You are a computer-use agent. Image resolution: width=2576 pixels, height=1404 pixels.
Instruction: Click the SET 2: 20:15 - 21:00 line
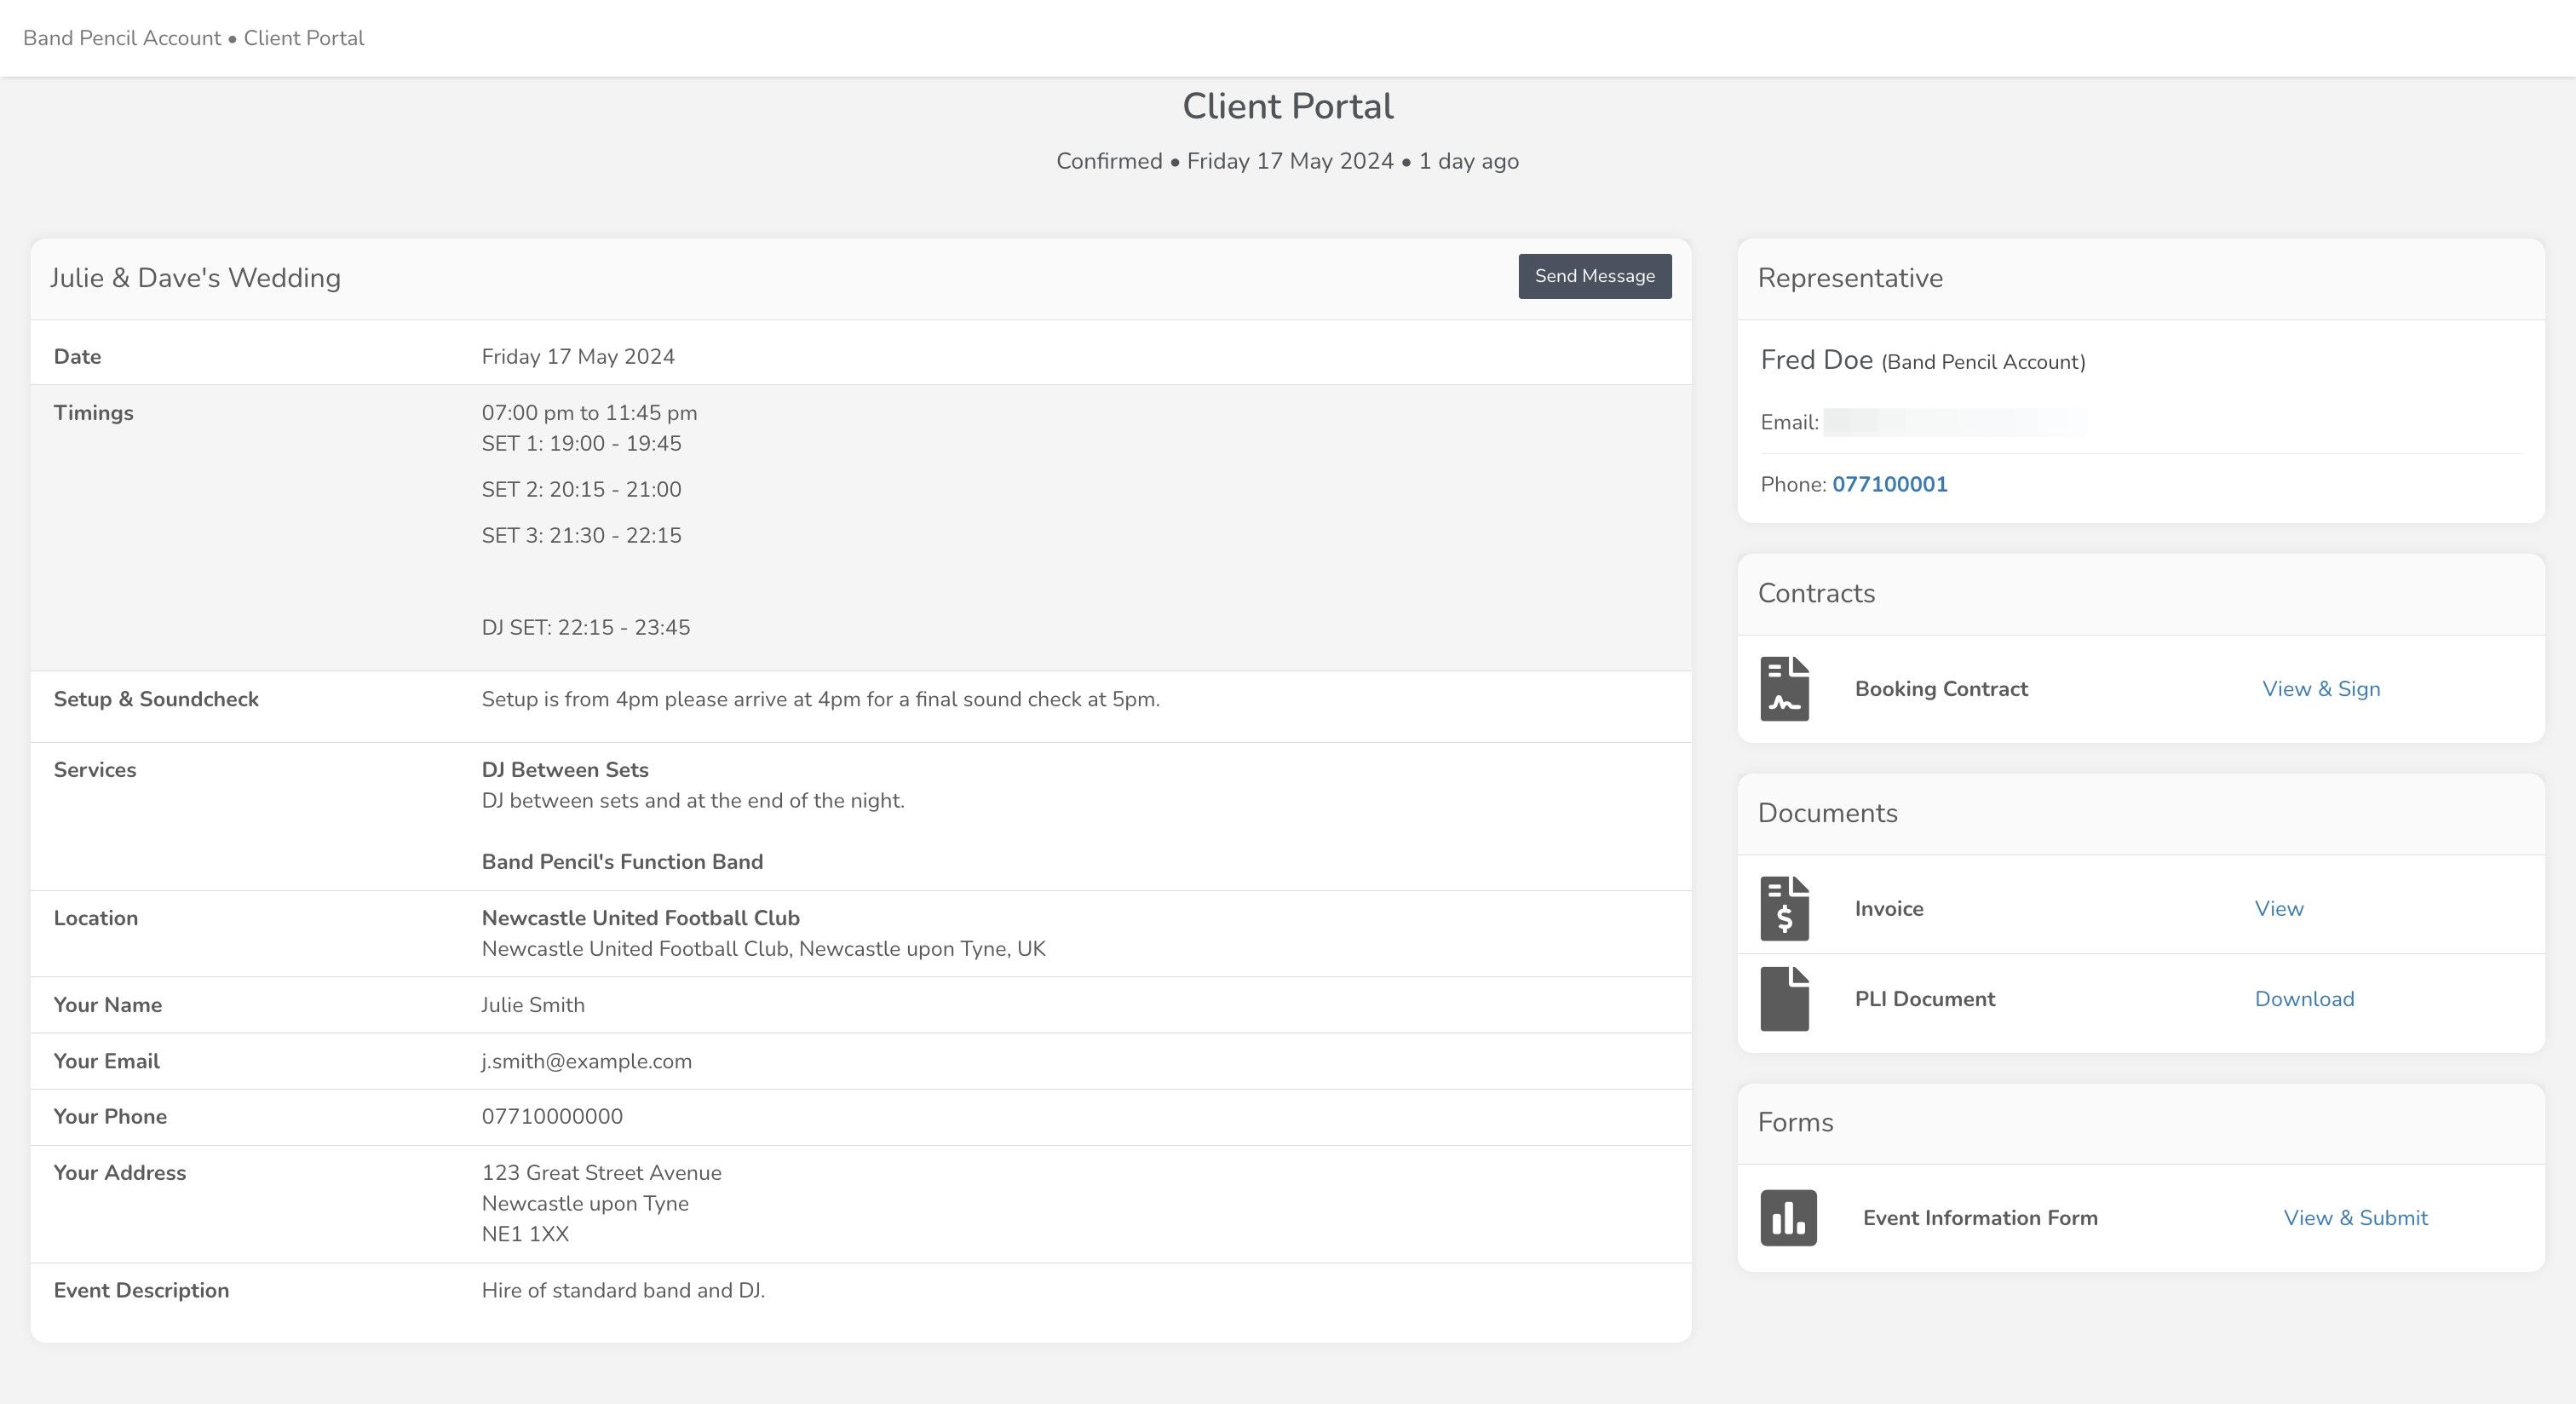pyautogui.click(x=581, y=490)
